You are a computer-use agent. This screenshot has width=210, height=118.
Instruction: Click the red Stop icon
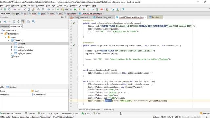point(101,10)
